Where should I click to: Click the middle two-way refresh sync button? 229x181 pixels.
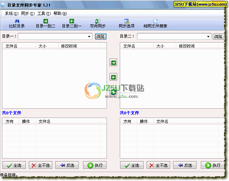tap(113, 92)
